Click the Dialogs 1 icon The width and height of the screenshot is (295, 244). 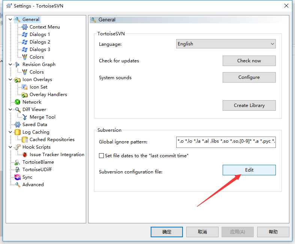[x=25, y=35]
